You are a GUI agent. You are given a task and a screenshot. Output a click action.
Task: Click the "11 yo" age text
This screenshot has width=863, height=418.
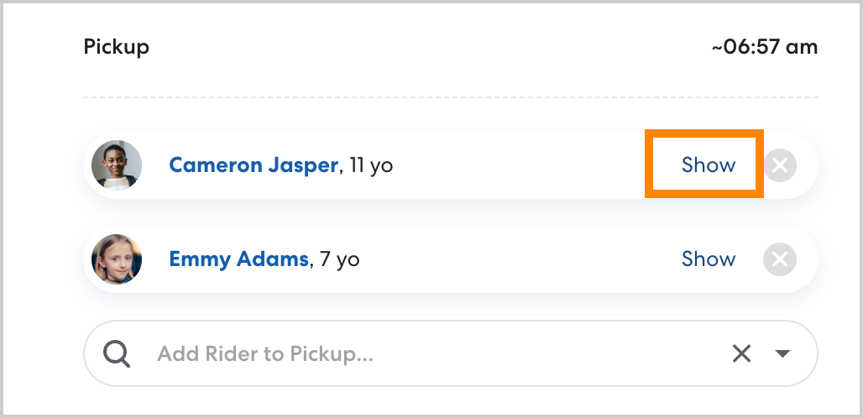coord(371,165)
